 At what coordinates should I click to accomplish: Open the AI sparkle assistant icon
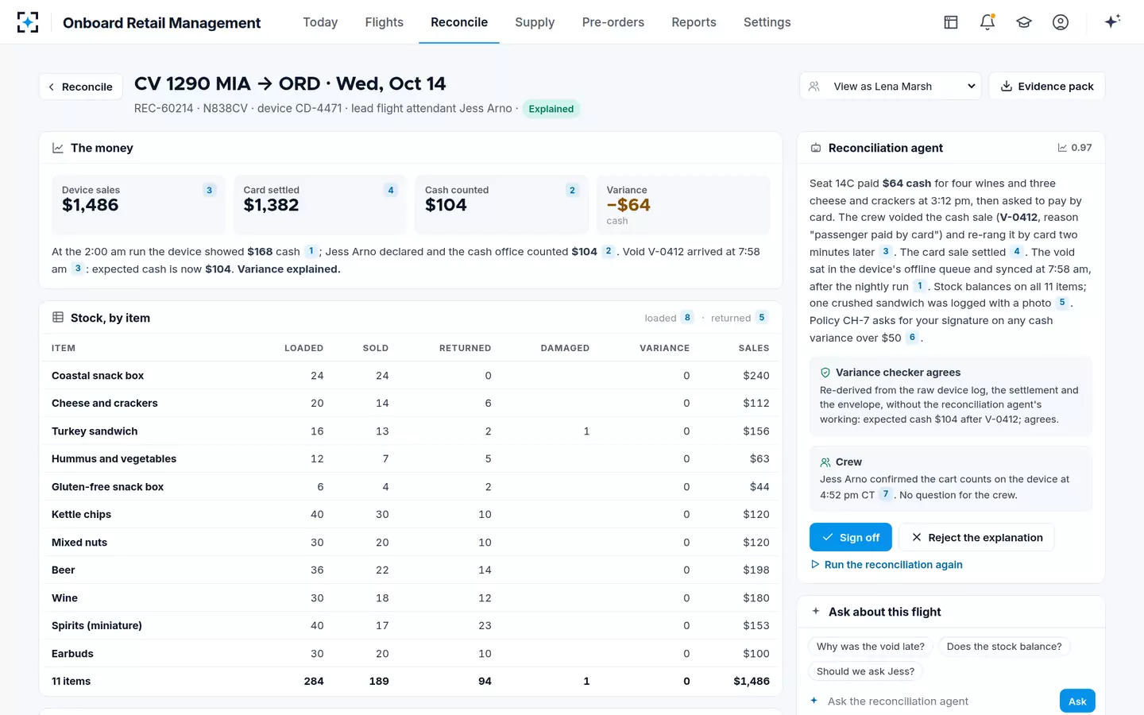(x=1112, y=21)
